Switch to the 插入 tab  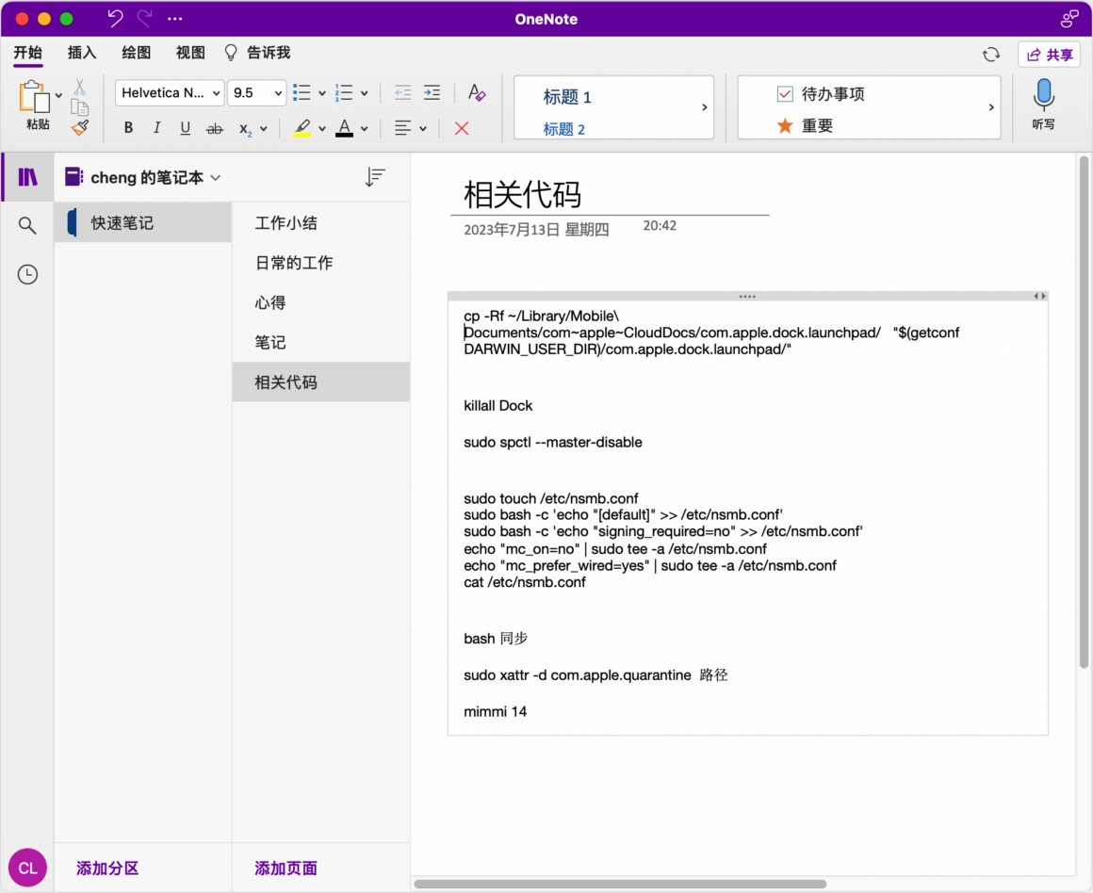point(82,53)
